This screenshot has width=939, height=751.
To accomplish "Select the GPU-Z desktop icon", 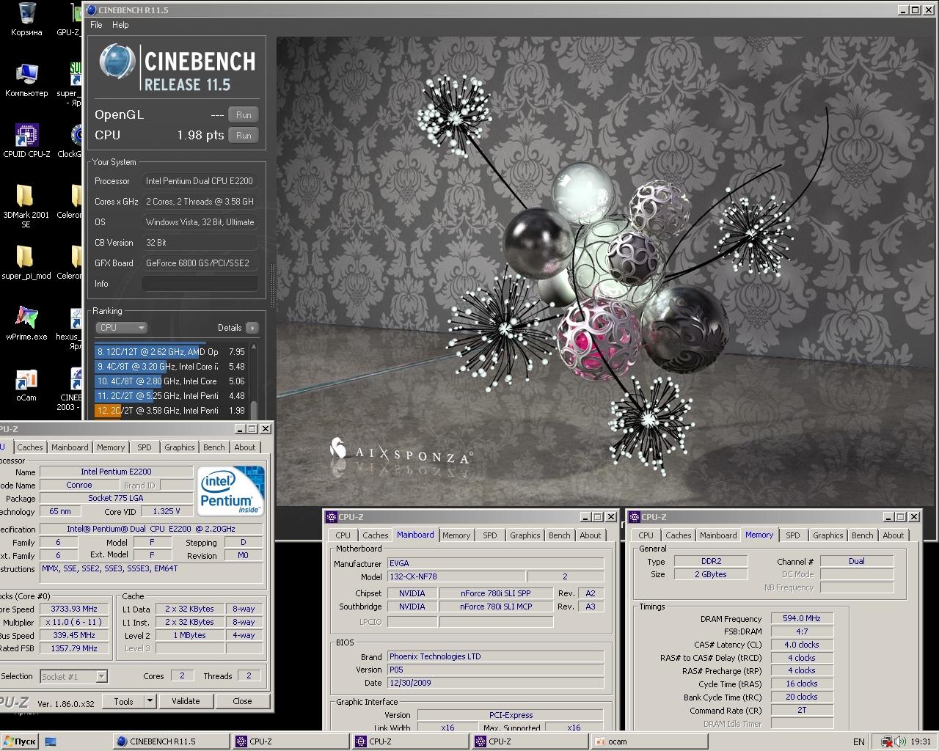I will (x=69, y=19).
